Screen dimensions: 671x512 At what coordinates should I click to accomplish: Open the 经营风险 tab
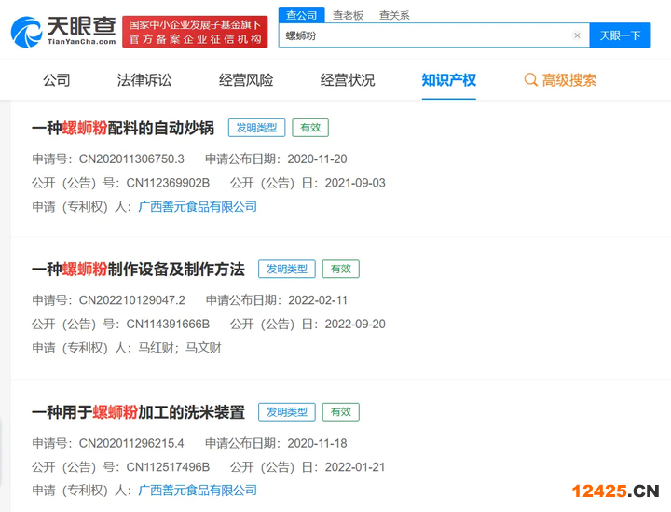tap(246, 80)
